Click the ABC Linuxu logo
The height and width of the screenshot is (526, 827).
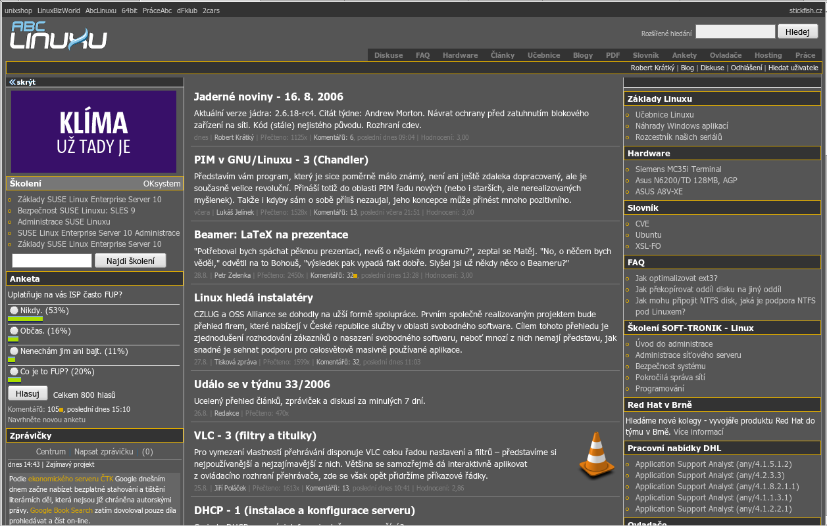[59, 35]
